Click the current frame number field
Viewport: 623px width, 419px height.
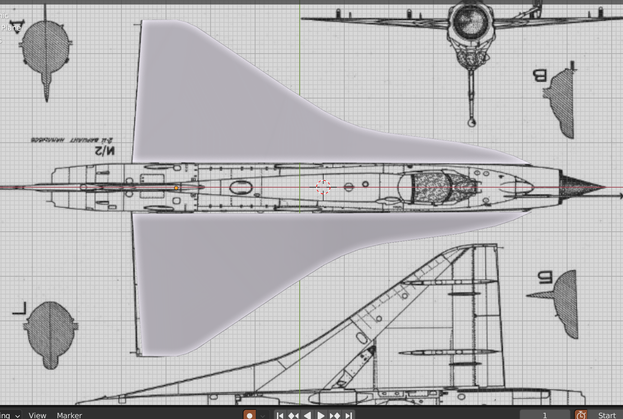pos(544,415)
